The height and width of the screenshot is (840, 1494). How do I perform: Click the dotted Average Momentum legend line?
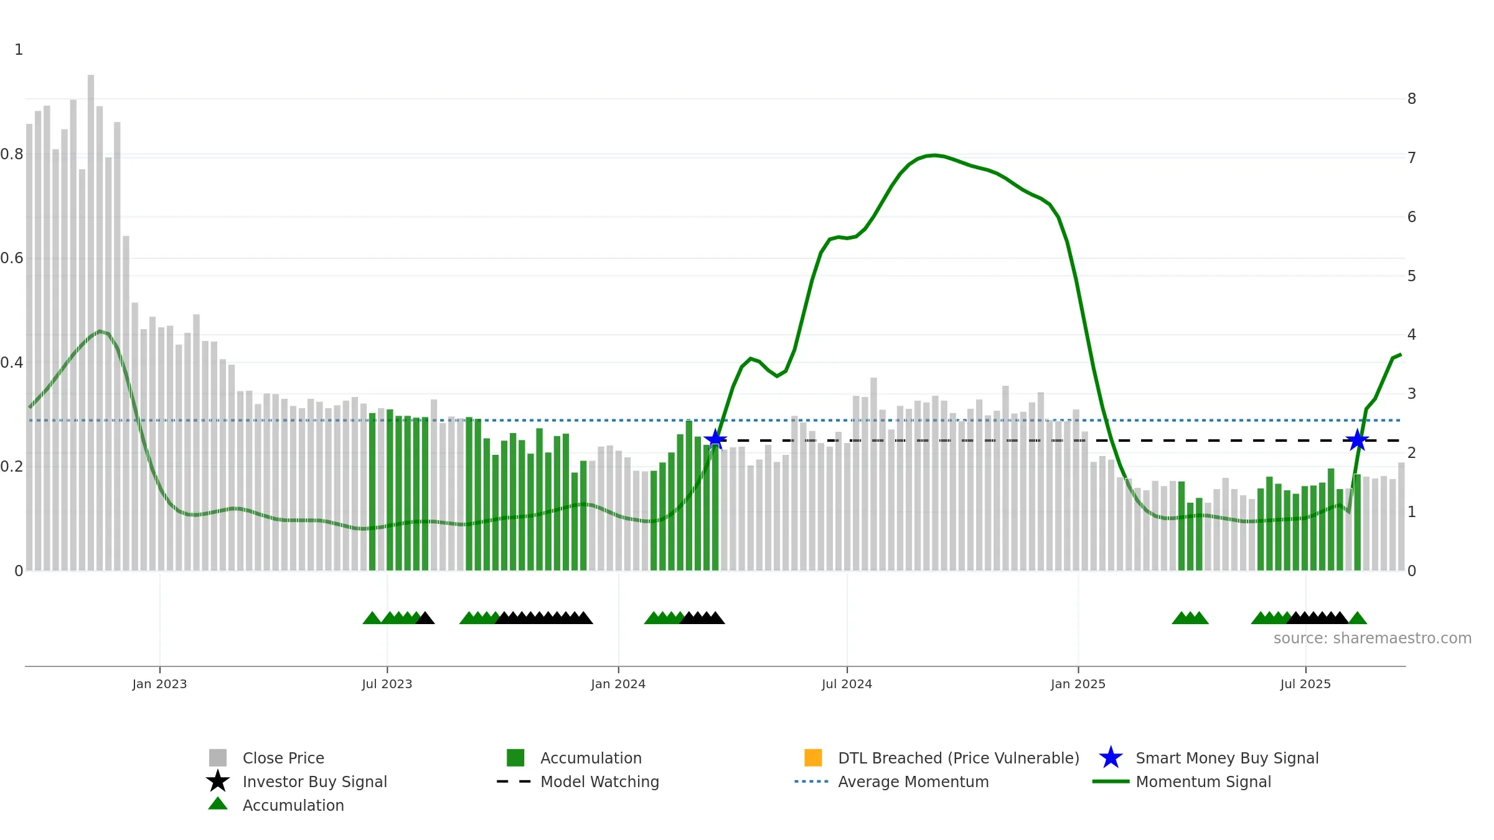point(812,782)
